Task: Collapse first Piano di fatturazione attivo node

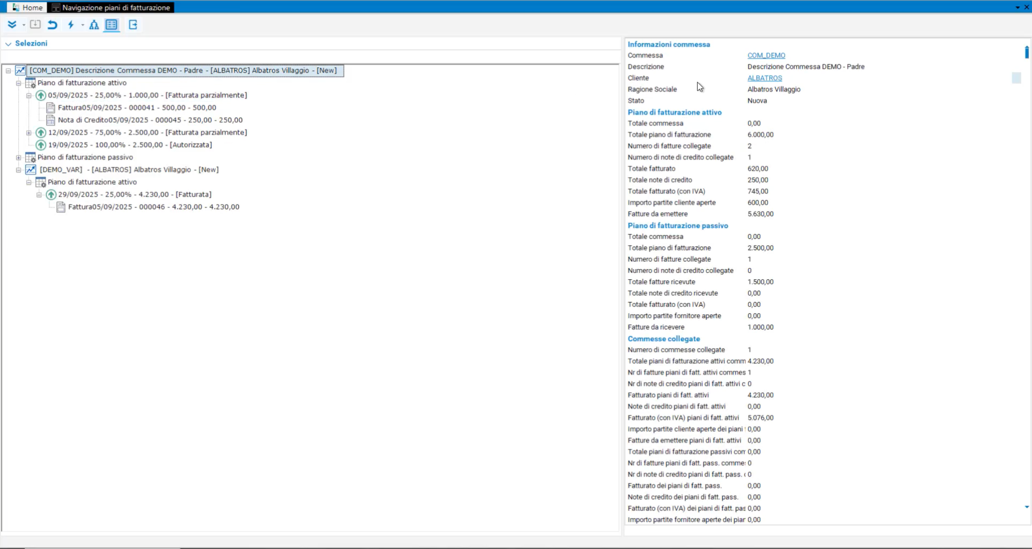Action: coord(18,83)
